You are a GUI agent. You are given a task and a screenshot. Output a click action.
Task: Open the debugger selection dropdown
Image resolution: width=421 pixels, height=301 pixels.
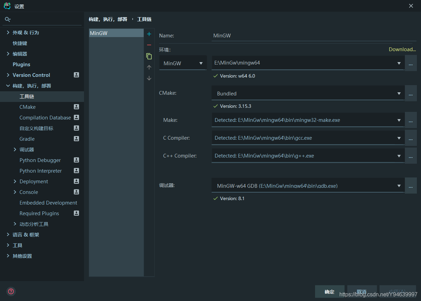click(x=399, y=186)
